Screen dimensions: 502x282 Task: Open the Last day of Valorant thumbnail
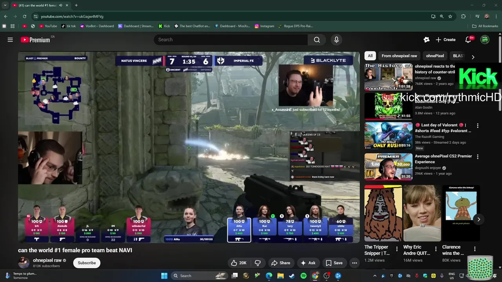[388, 136]
